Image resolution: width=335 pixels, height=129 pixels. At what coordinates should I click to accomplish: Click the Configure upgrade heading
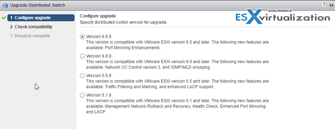[98, 16]
